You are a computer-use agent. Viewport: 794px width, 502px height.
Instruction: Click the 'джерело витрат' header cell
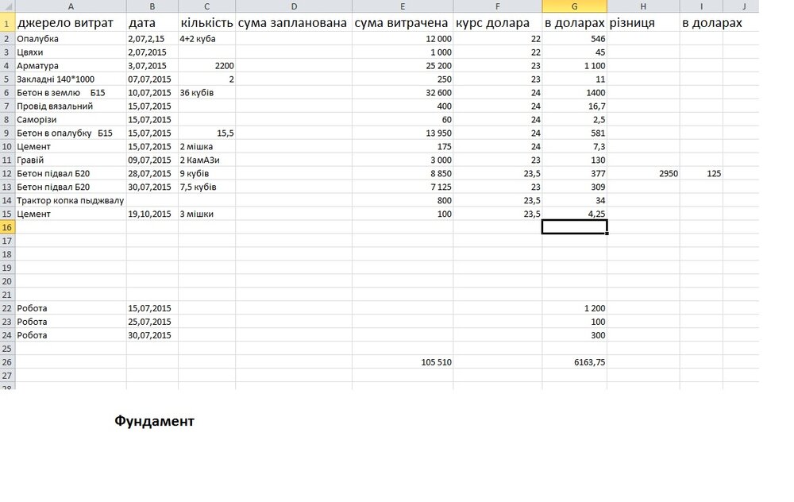point(71,23)
